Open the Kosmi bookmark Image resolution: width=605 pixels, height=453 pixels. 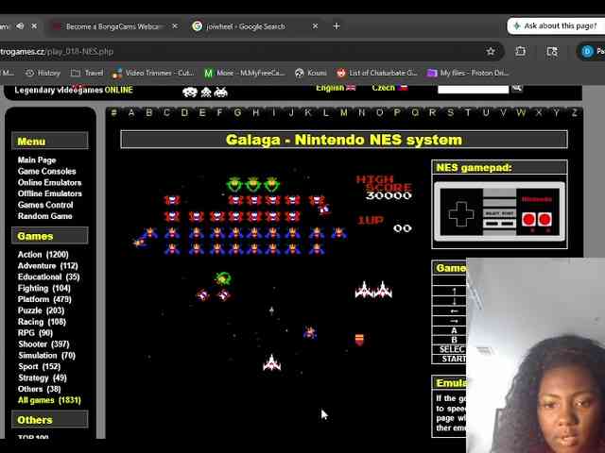tap(311, 73)
